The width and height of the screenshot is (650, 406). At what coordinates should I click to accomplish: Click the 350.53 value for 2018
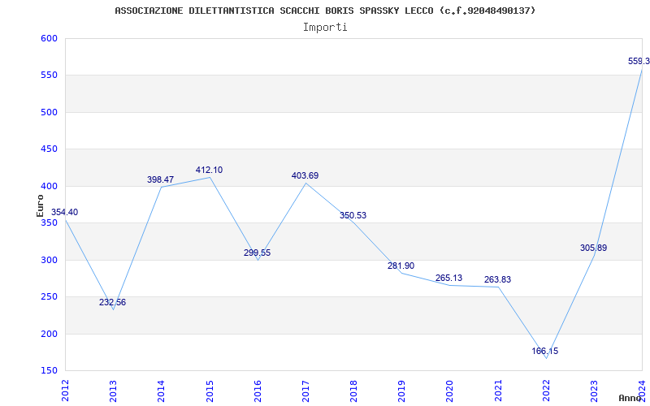pos(353,215)
